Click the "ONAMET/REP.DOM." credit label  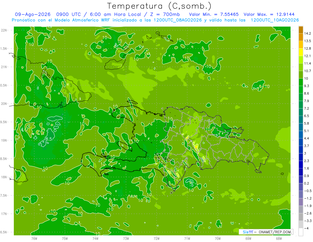click(275, 232)
